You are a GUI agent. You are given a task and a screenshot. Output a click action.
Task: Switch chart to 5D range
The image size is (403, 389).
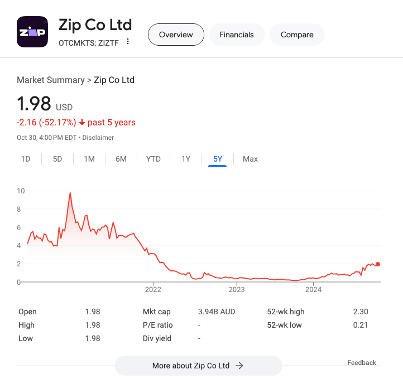pyautogui.click(x=57, y=159)
